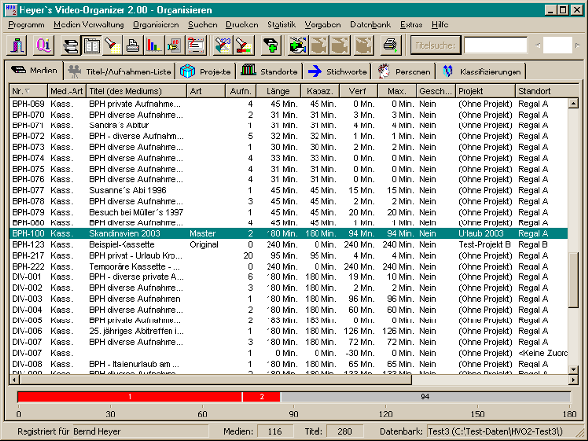Click the stacked cassettes toolbar icon
Screen dimensions: 588x441
point(71,45)
